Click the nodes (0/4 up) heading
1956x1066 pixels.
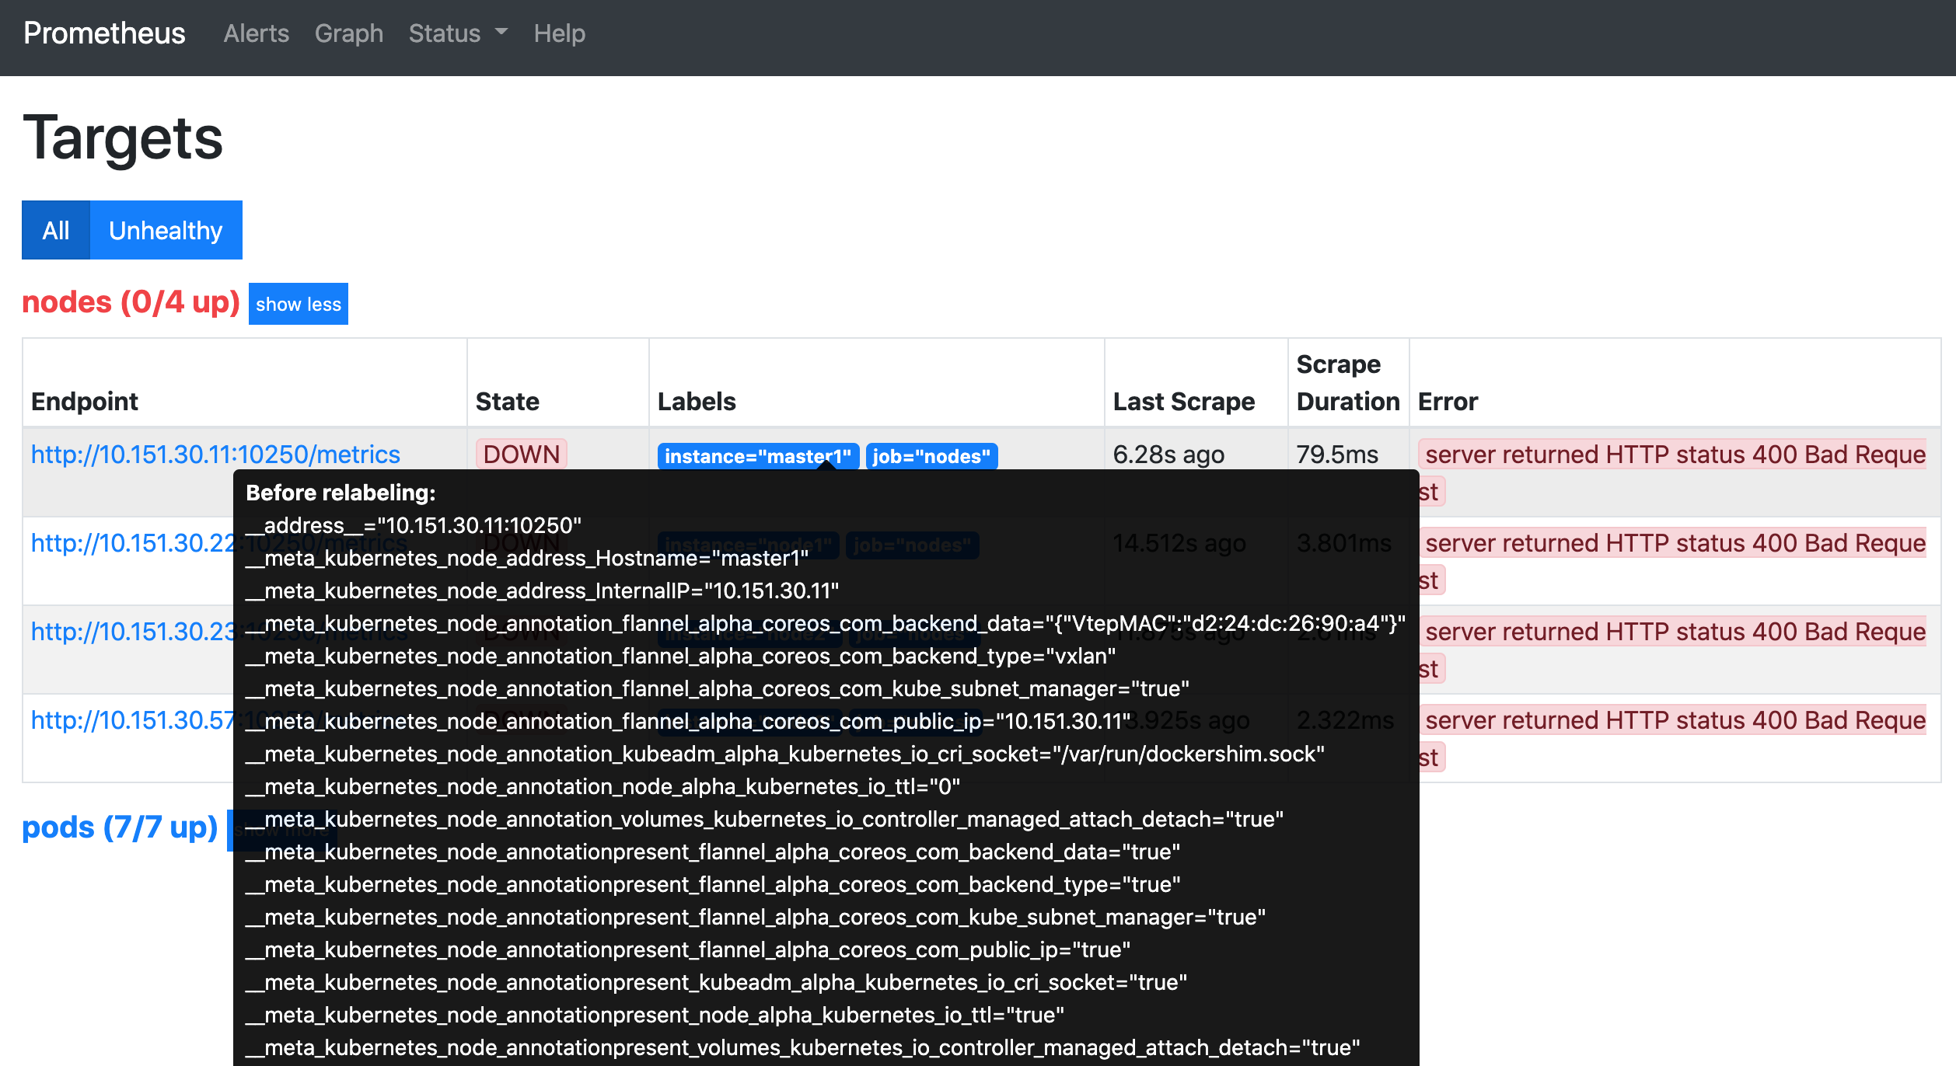click(x=131, y=302)
